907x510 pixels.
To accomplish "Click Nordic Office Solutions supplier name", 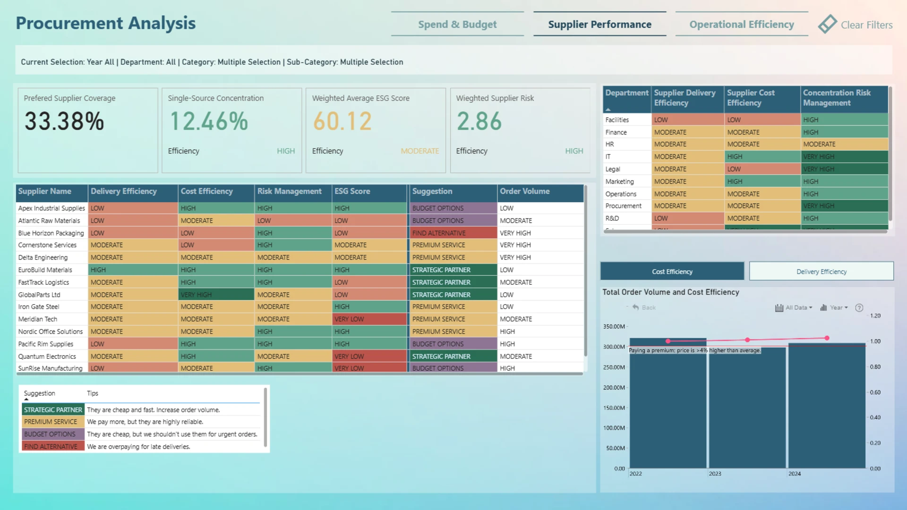I will pyautogui.click(x=51, y=331).
